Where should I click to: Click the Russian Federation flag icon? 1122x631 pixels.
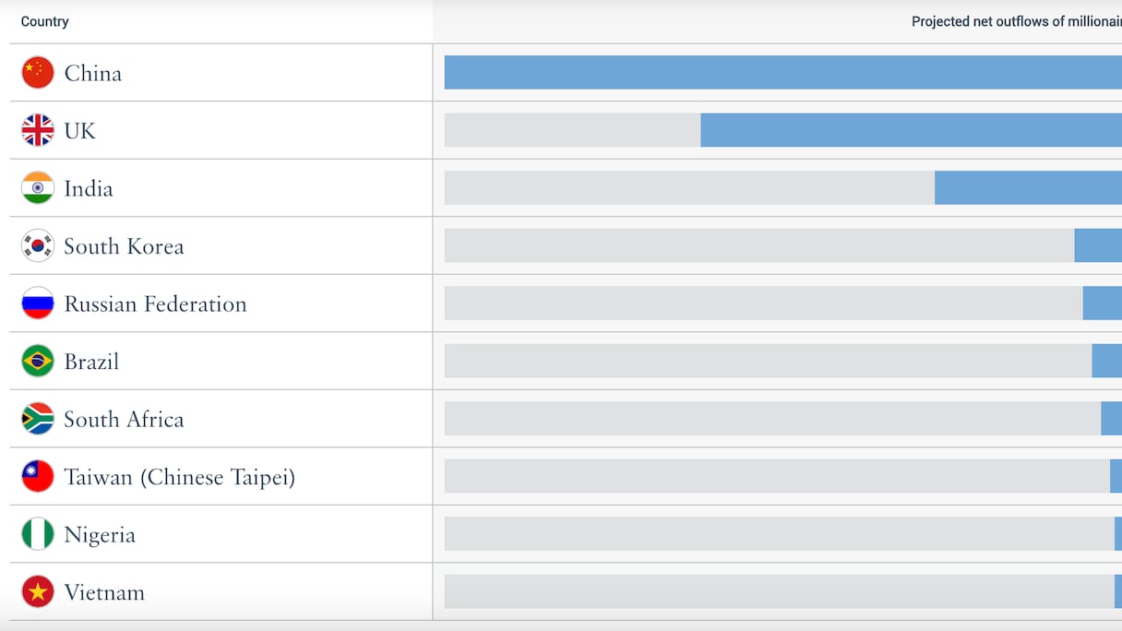pos(38,304)
